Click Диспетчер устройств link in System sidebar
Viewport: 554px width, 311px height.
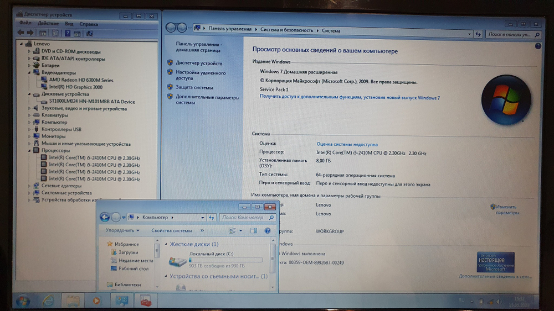[x=199, y=63]
